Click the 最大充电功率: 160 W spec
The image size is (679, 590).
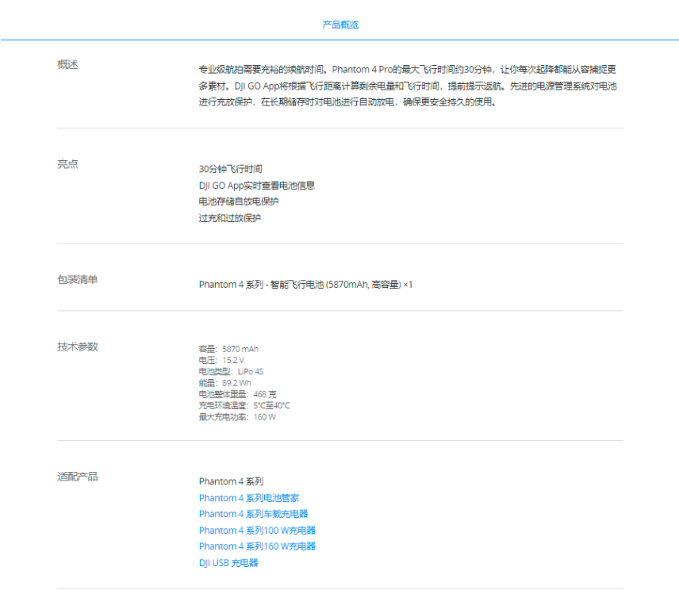[237, 416]
